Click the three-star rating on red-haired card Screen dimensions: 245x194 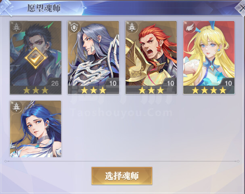click(151, 90)
